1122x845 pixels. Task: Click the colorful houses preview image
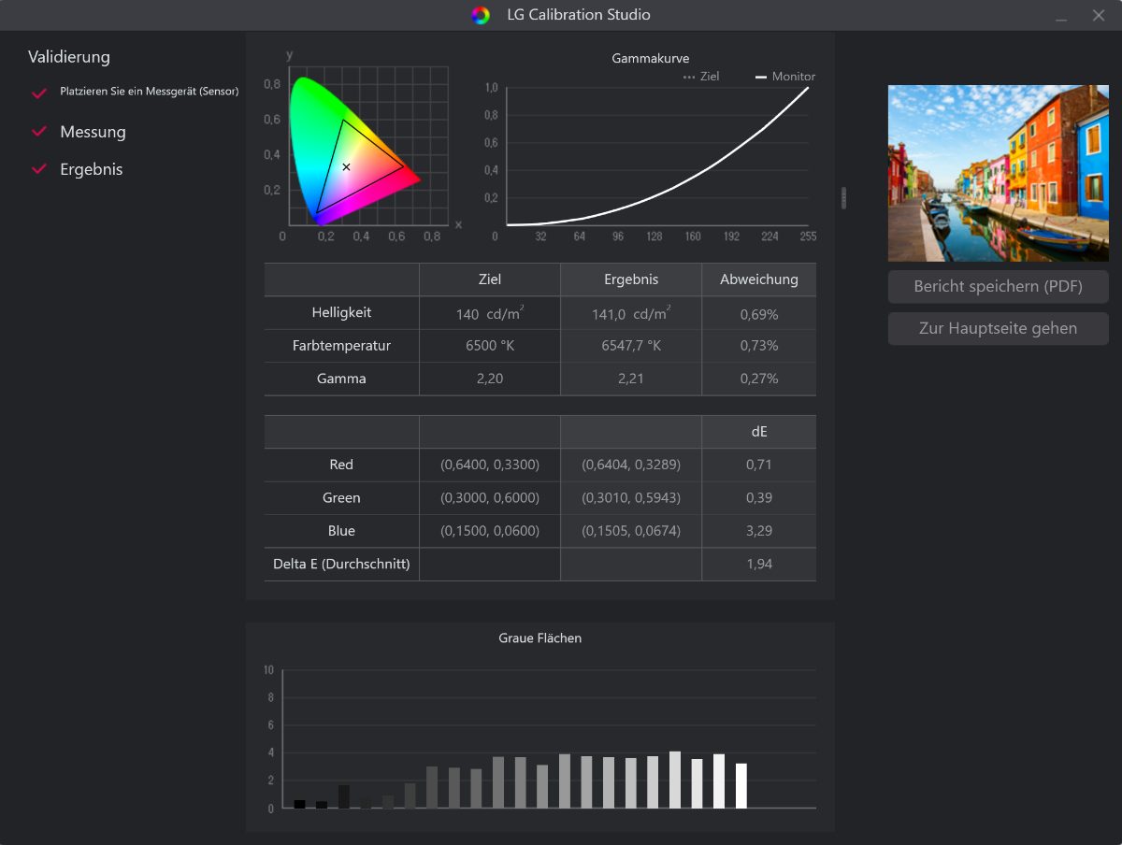click(998, 173)
